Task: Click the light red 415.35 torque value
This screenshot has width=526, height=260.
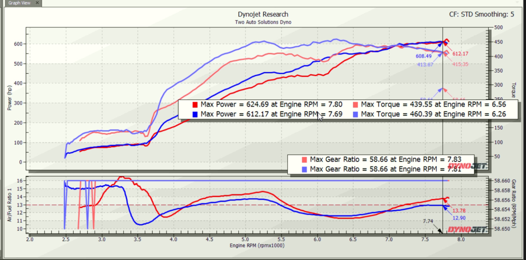Action: [x=460, y=64]
